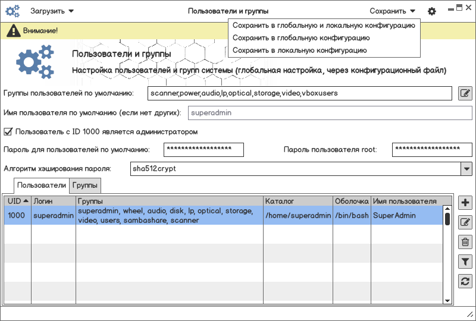
Task: Toggle ID 1000 administrator checkbox
Action: 8,131
